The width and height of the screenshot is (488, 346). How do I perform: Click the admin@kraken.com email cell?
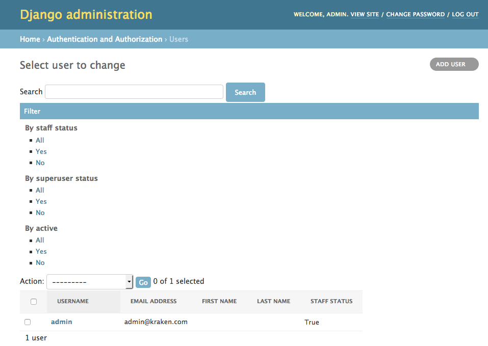pyautogui.click(x=156, y=322)
